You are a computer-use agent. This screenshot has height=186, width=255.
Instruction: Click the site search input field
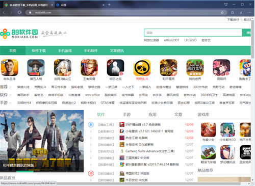coord(193,33)
